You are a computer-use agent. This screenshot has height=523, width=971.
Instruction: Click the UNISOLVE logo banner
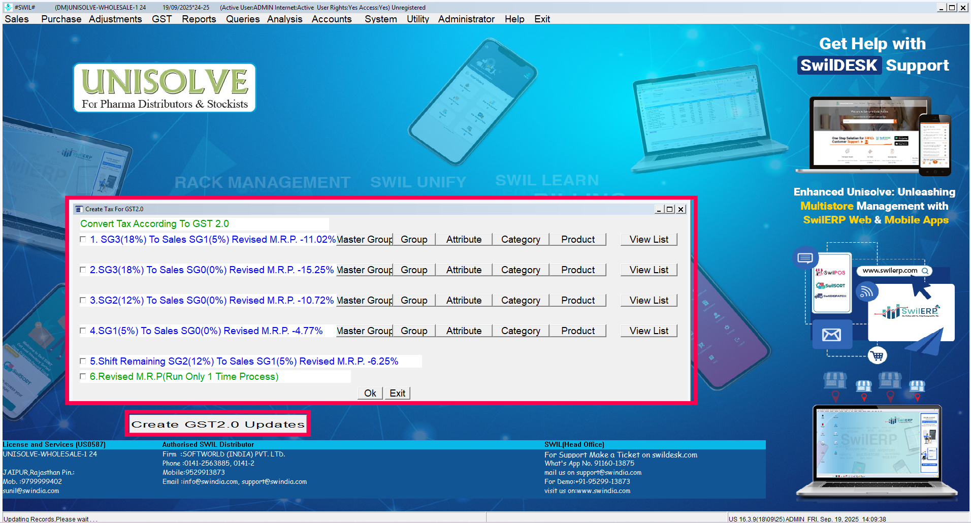pyautogui.click(x=165, y=88)
